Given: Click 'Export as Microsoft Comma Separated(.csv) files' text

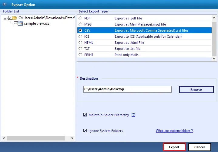Looking at the screenshot, I should click(x=151, y=30).
